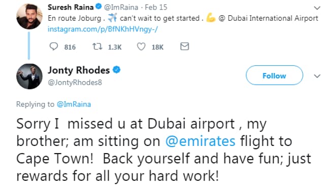Click the @JontyRhodes8 handle
Viewport: 325px width, 189px height.
click(x=75, y=82)
